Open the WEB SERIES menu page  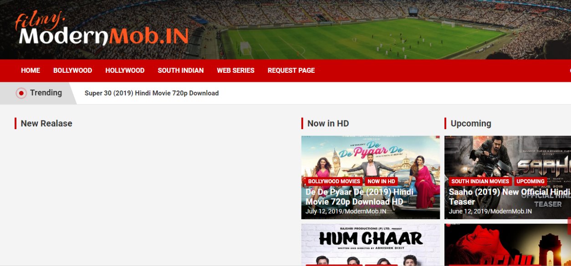[235, 70]
